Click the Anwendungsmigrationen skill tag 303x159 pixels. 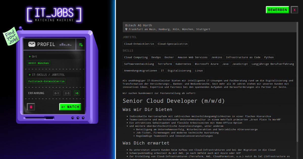(x=141, y=70)
